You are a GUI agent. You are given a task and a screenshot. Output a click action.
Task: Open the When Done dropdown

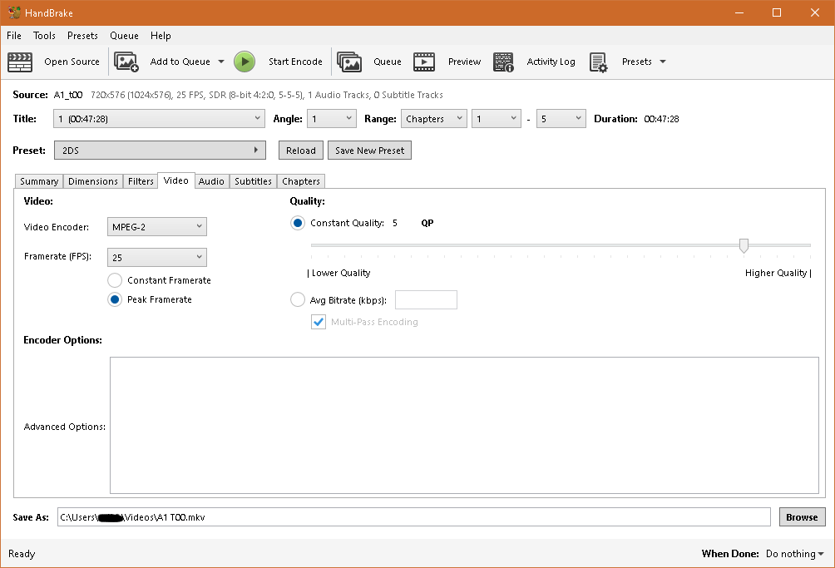794,554
